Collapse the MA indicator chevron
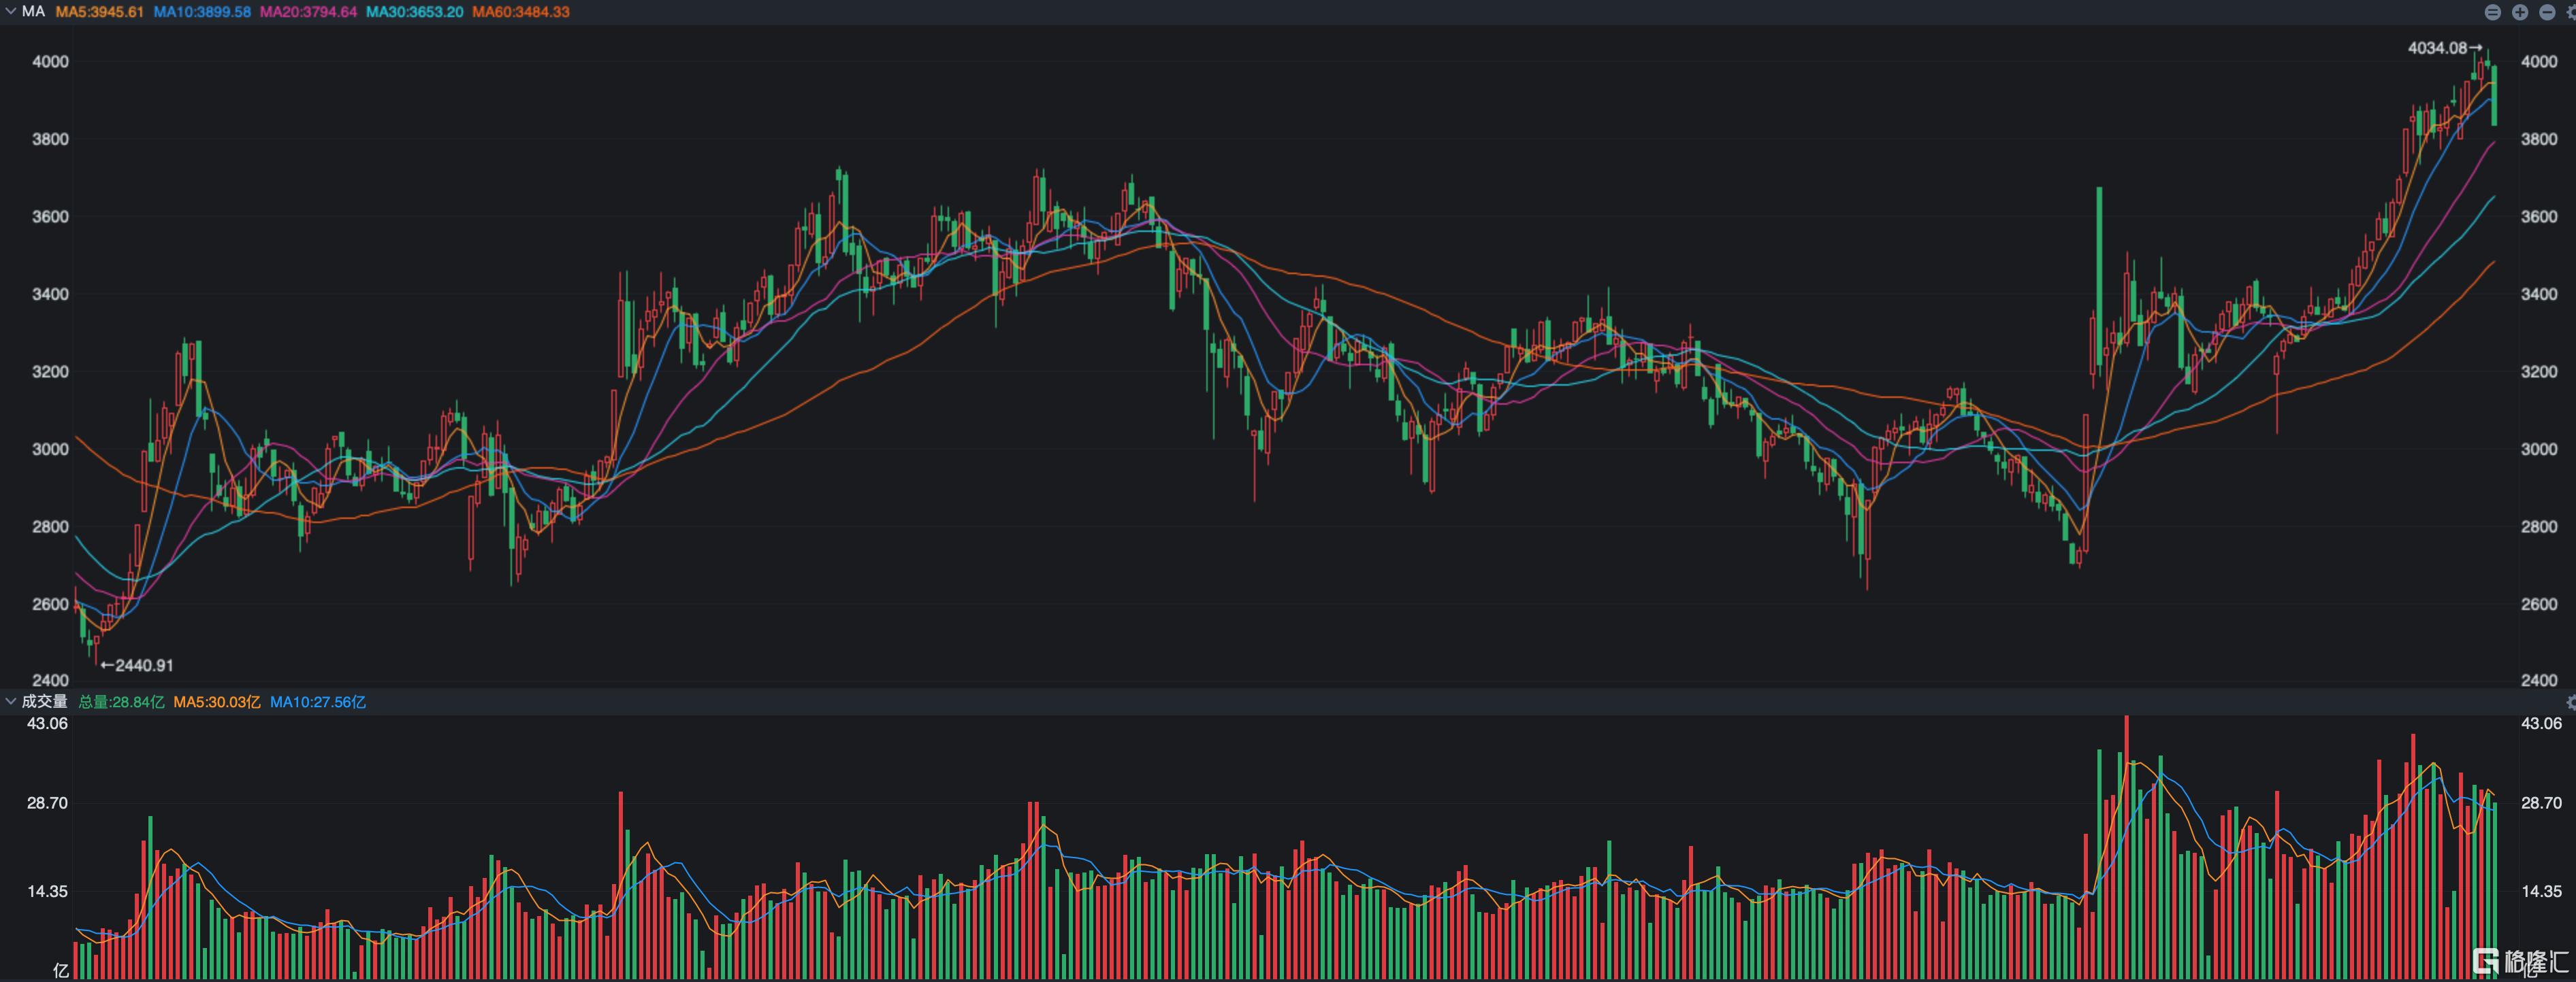 click(11, 11)
